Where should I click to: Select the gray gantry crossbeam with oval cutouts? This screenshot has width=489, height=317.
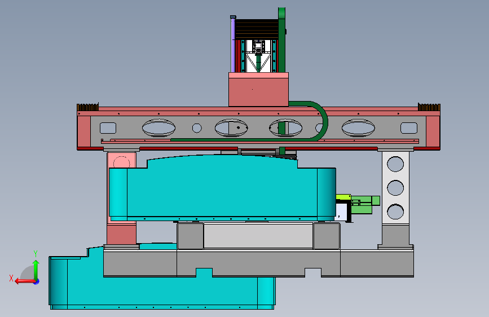coord(258,129)
